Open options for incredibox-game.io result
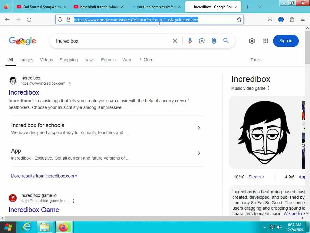Screen dimensions: 310x233 [x=74, y=201]
